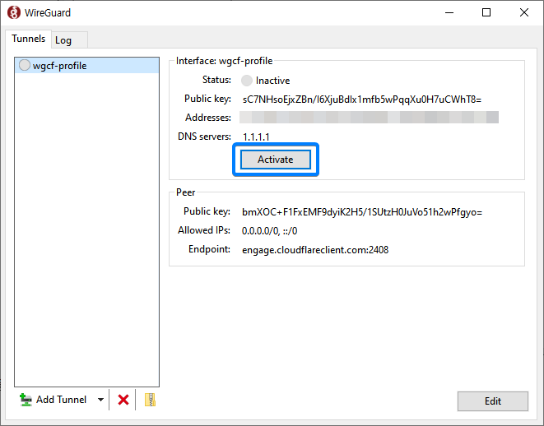Minimize the WireGuard window
The width and height of the screenshot is (544, 426).
click(x=449, y=13)
